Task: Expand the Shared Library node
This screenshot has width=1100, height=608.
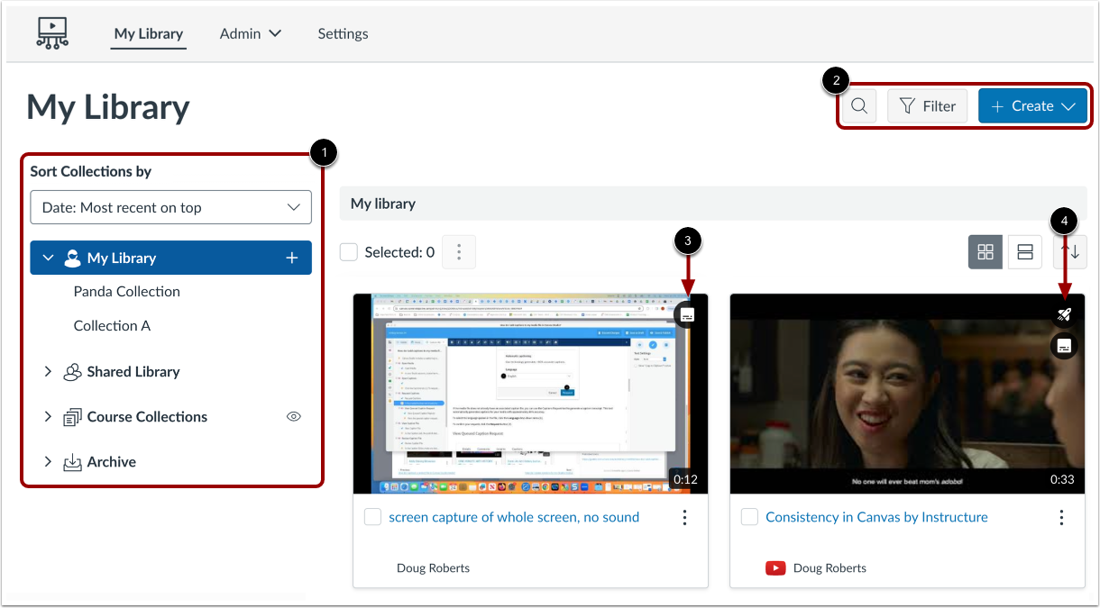Action: point(49,371)
